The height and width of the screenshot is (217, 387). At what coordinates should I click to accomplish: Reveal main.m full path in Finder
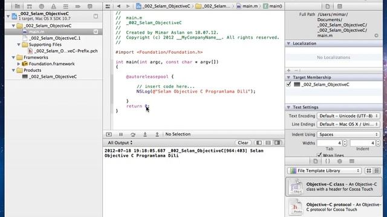click(x=376, y=36)
